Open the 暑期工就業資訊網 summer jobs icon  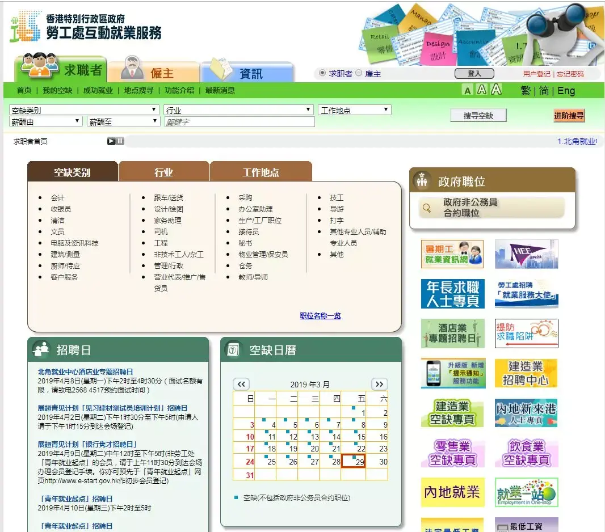click(x=452, y=254)
